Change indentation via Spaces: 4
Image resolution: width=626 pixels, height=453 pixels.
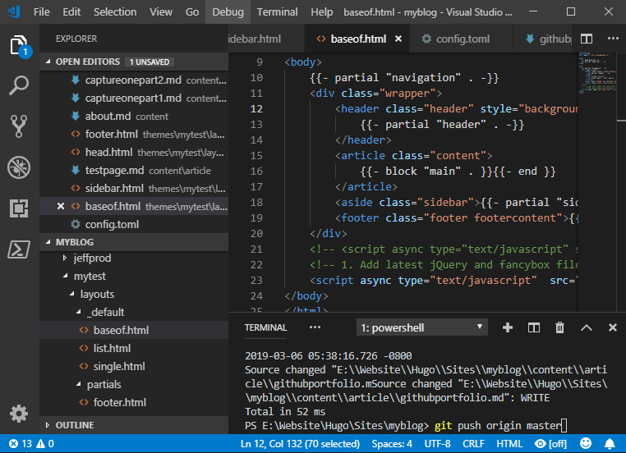point(392,443)
